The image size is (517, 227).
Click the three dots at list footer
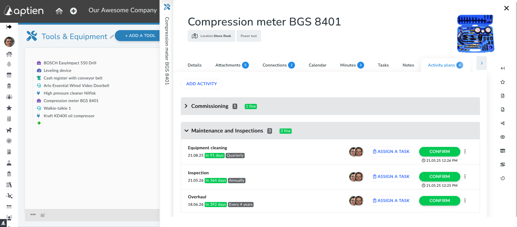(33, 214)
